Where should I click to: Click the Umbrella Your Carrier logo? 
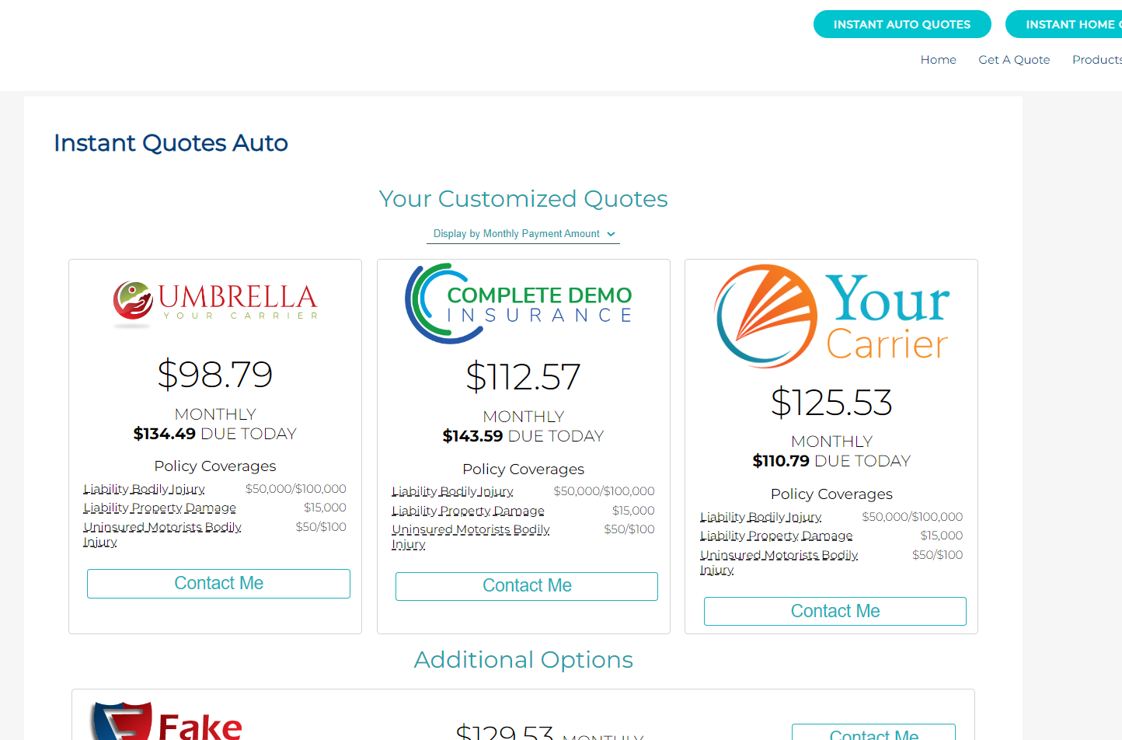coord(215,302)
